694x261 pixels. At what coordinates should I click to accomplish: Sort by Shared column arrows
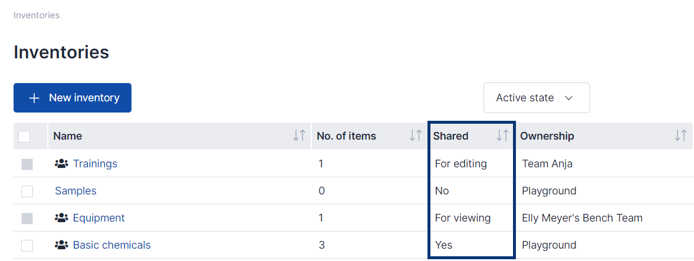click(502, 136)
